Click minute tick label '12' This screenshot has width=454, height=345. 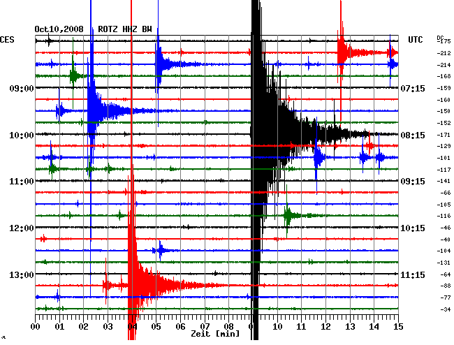coord(325,327)
